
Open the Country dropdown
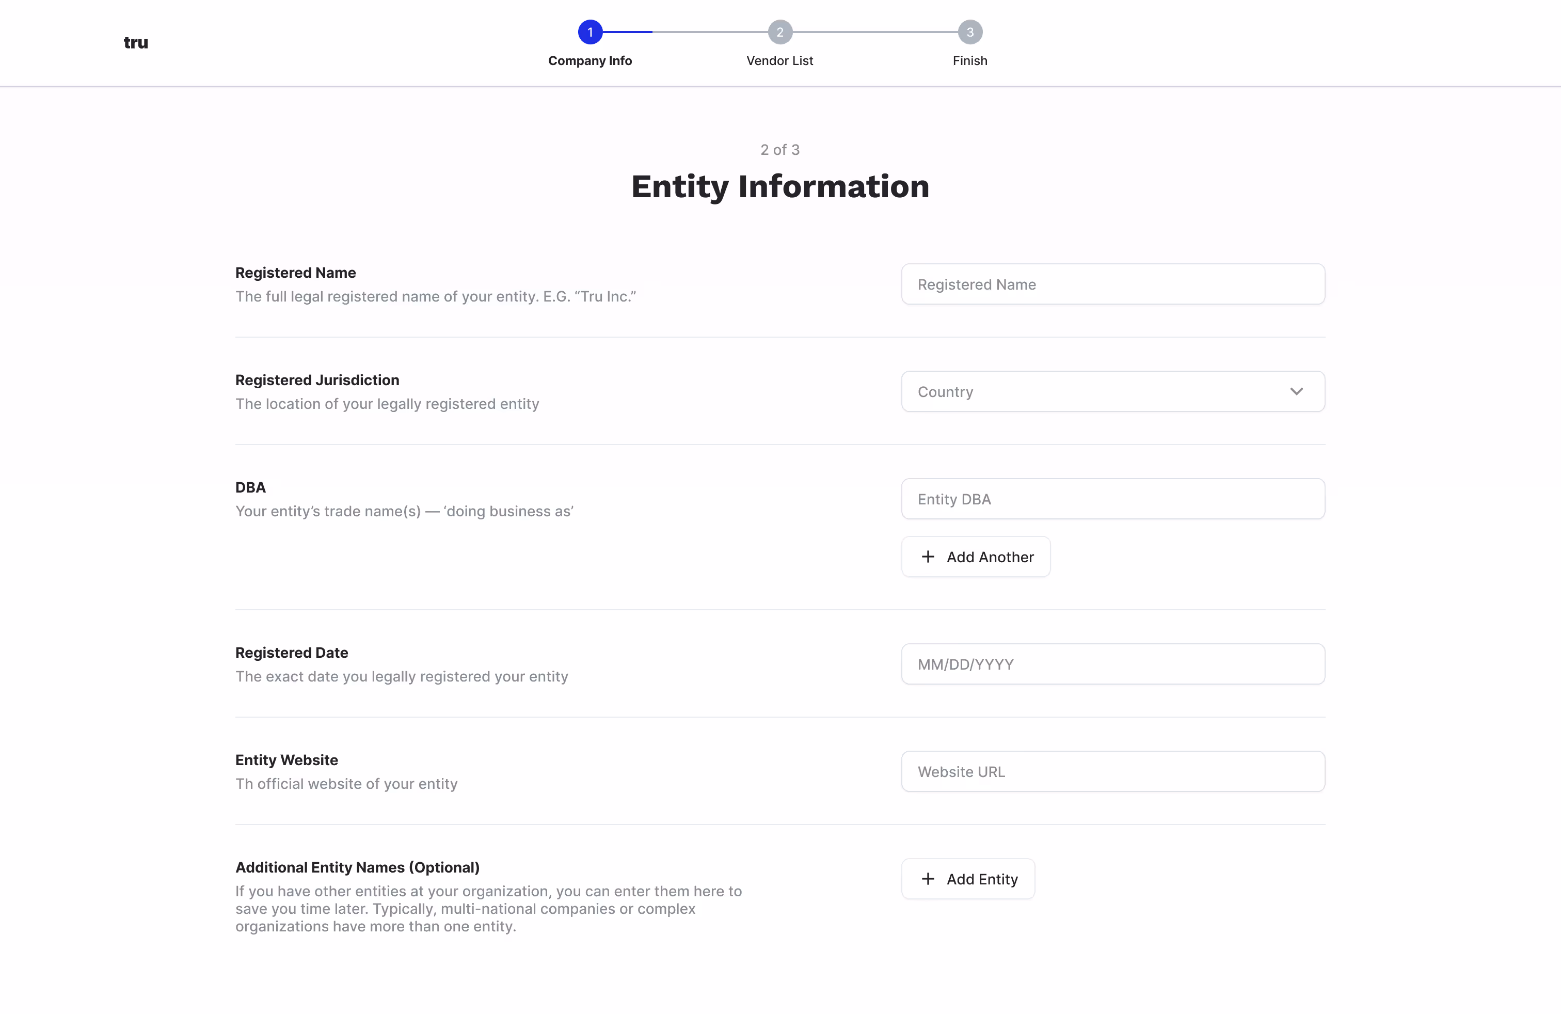click(x=1113, y=391)
